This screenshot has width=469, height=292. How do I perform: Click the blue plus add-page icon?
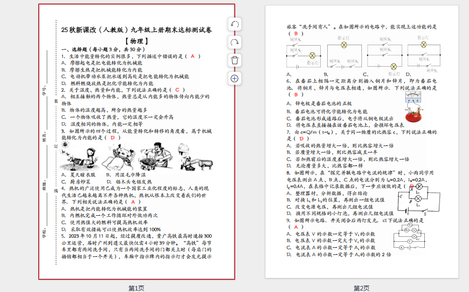click(234, 78)
